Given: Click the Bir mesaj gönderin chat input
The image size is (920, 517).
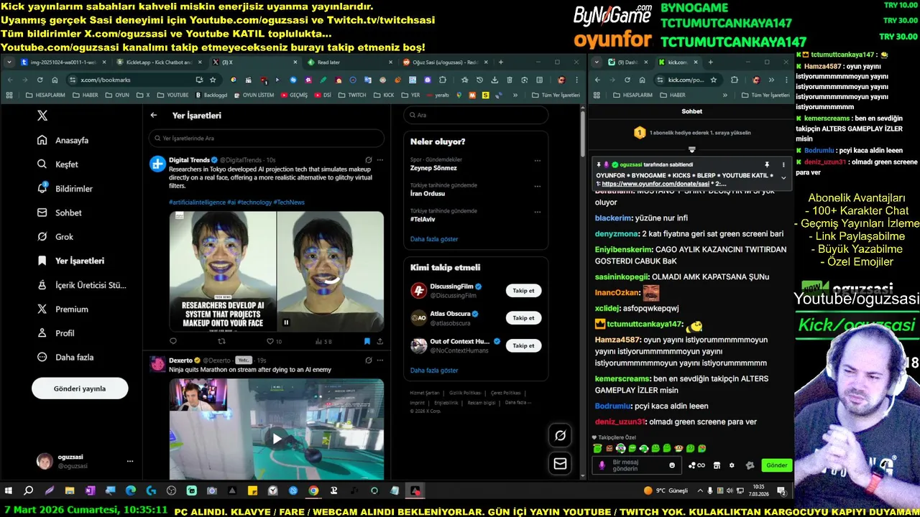Looking at the screenshot, I should click(637, 465).
